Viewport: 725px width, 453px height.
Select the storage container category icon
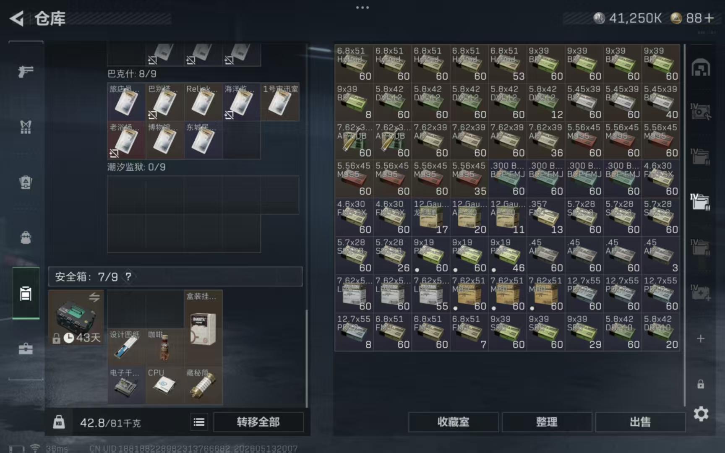coord(26,294)
